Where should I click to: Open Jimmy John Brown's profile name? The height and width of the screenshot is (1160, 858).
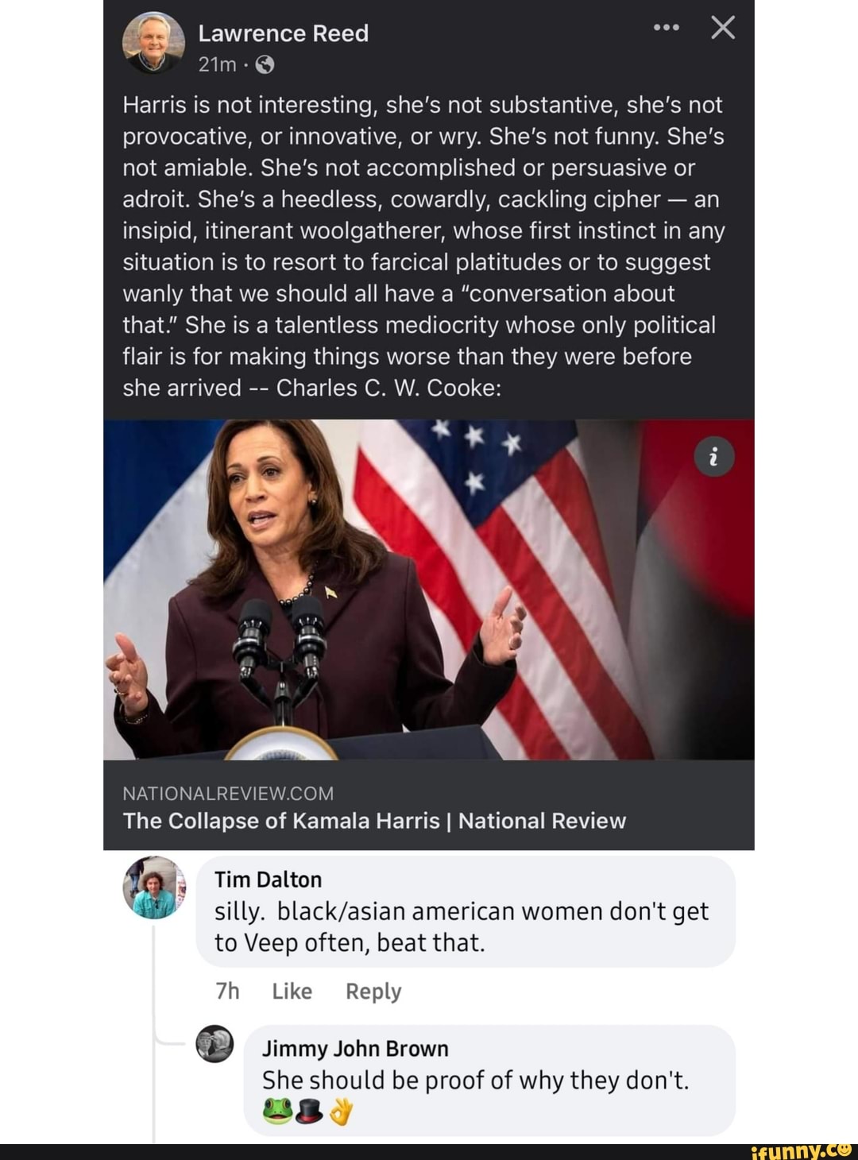point(355,1049)
